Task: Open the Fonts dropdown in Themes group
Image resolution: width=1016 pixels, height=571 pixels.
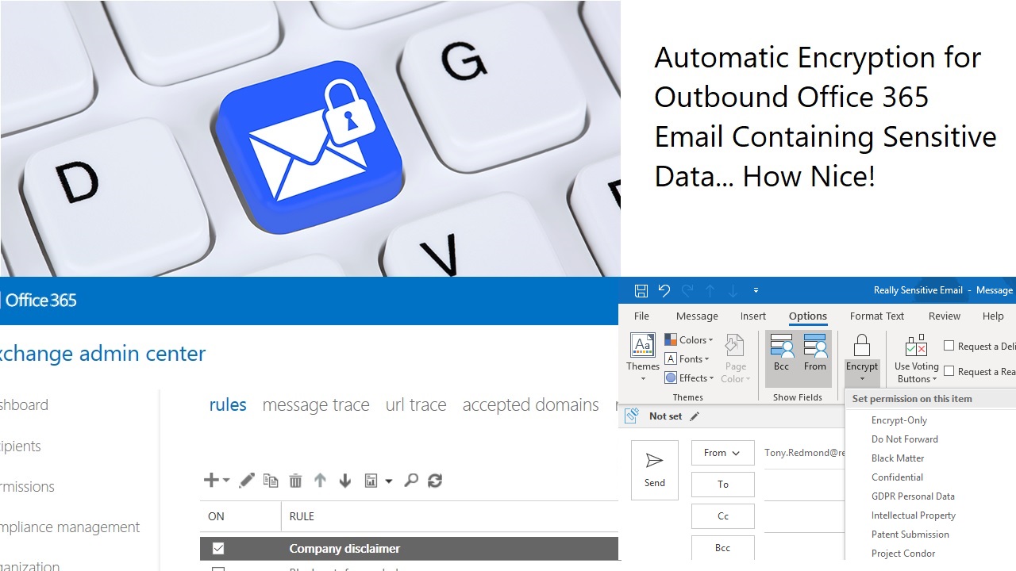Action: pos(687,358)
